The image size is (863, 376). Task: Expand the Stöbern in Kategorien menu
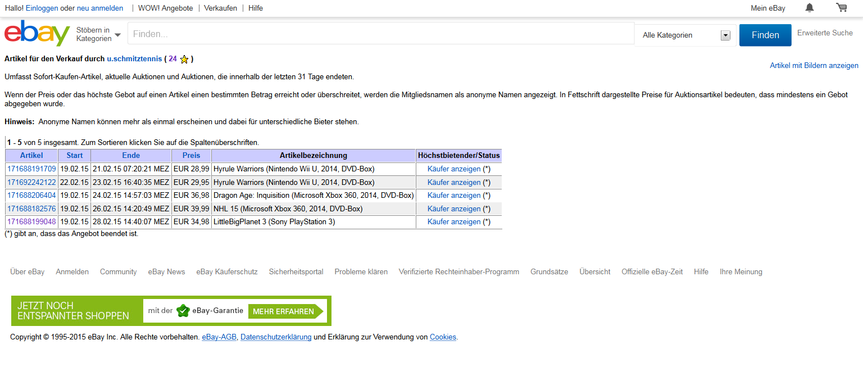point(98,34)
